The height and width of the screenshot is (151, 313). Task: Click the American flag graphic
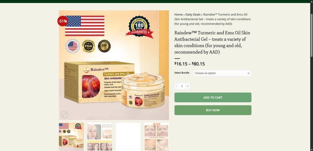pyautogui.click(x=85, y=26)
